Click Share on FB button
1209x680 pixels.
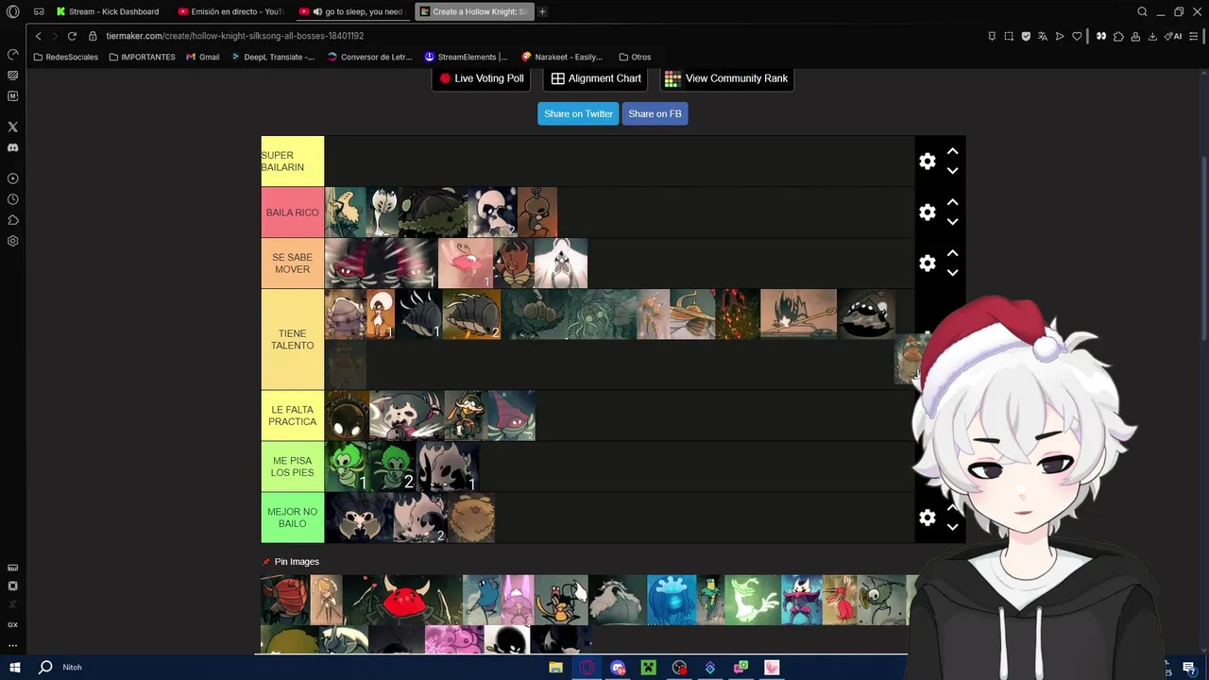[x=655, y=113]
